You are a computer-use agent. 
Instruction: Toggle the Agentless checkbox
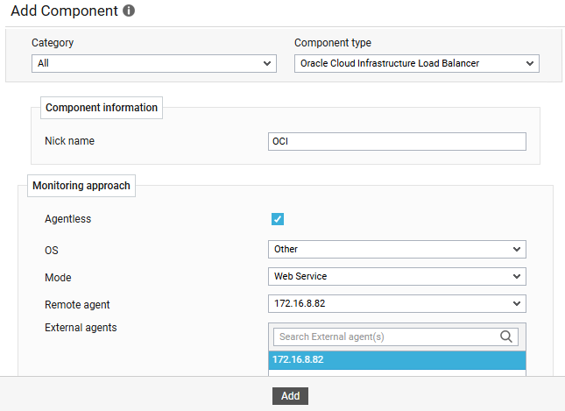[278, 219]
